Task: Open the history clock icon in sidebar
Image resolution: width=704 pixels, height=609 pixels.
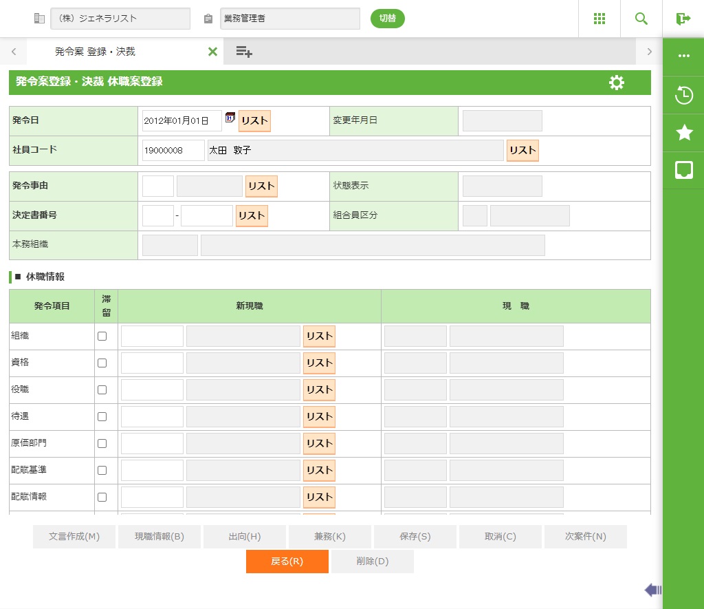Action: click(684, 95)
